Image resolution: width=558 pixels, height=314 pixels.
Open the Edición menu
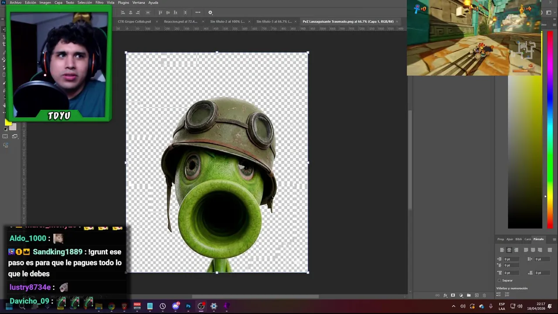pyautogui.click(x=31, y=3)
